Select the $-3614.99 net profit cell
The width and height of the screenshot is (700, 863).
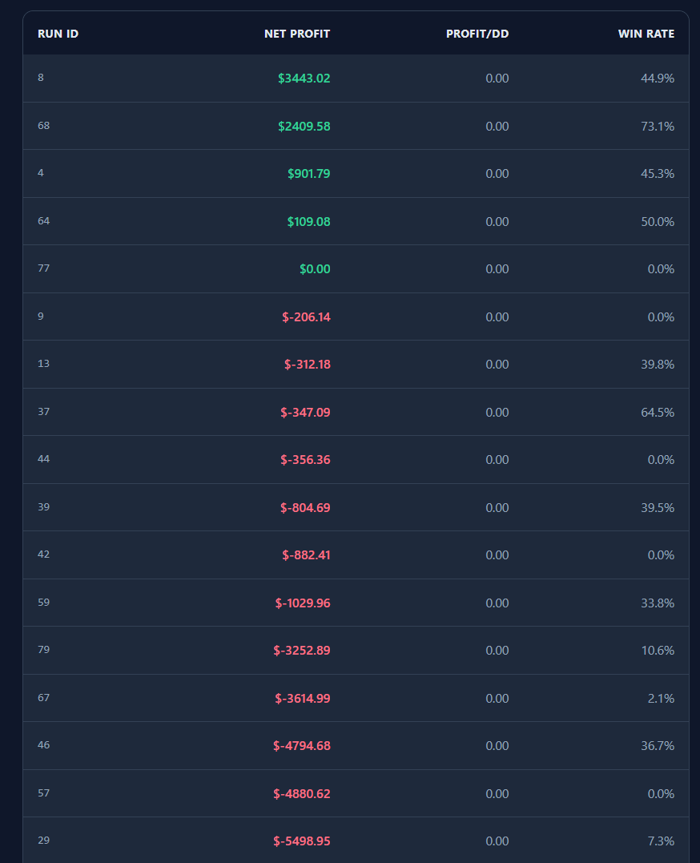coord(302,698)
